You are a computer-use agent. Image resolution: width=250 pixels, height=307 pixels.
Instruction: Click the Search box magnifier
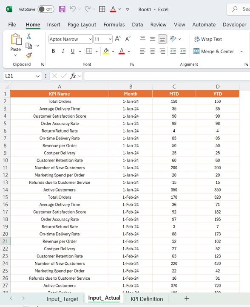tap(235, 9)
